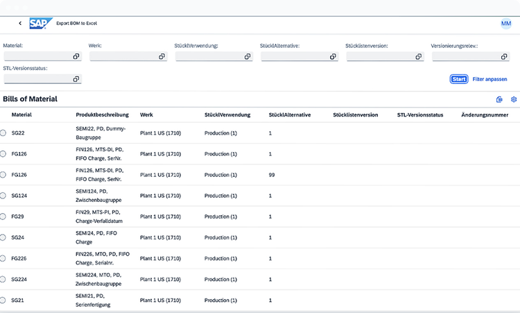Open value help for StücklVerwendung filter

247,56
